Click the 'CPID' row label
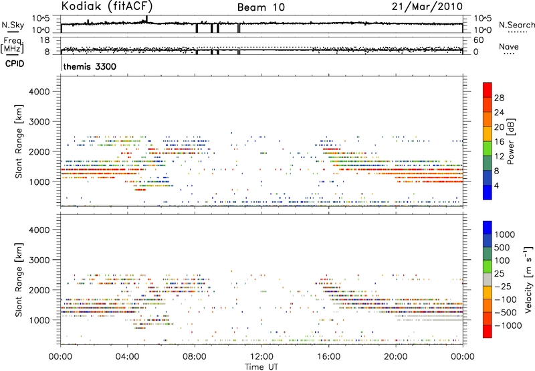Viewport: 535px width, 371px height. point(15,64)
